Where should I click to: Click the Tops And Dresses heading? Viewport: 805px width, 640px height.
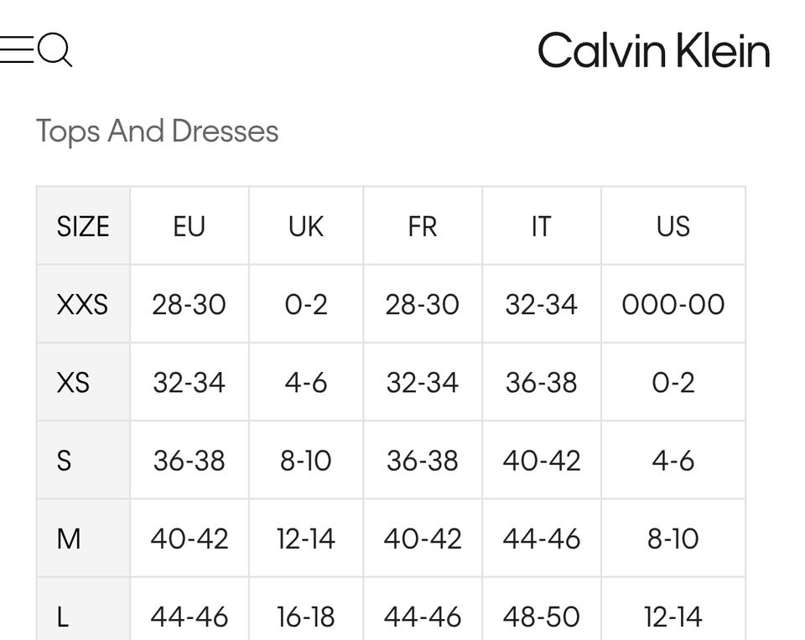click(x=157, y=132)
